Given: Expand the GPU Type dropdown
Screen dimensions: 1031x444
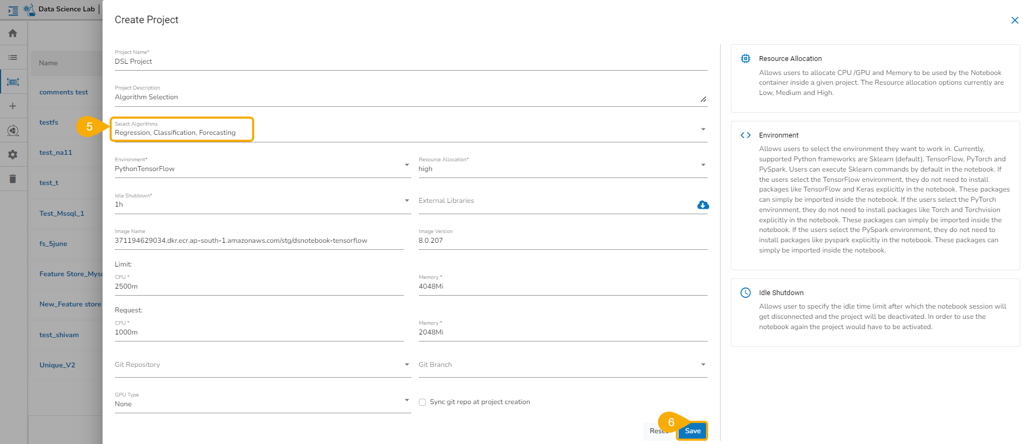Looking at the screenshot, I should click(x=406, y=400).
